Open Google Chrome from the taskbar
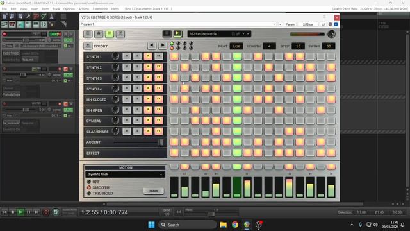 [x=235, y=225]
